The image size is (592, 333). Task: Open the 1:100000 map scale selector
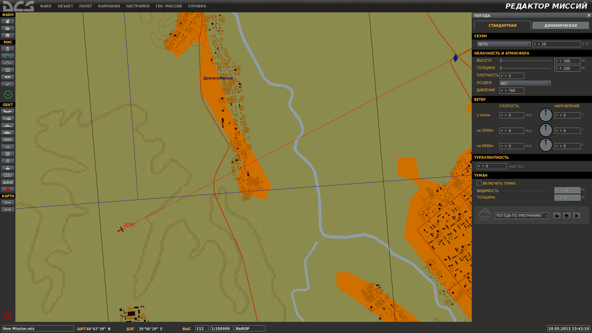221,329
